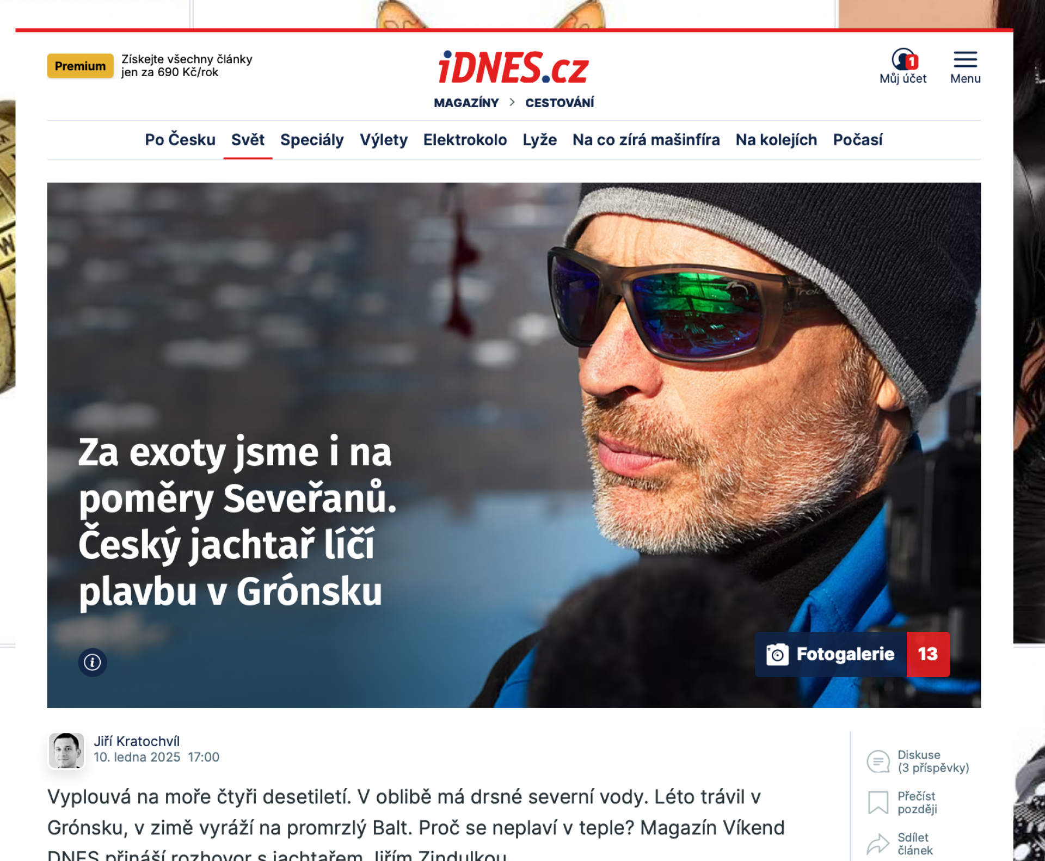Select the Svět tab
1045x861 pixels.
(248, 140)
